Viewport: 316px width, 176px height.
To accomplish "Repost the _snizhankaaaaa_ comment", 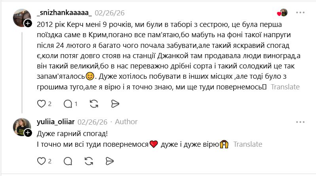I will click(94, 104).
